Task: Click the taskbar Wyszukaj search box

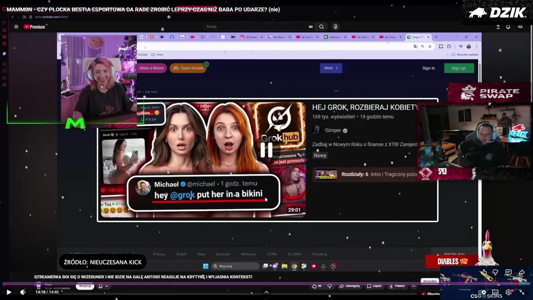Action: click(235, 266)
